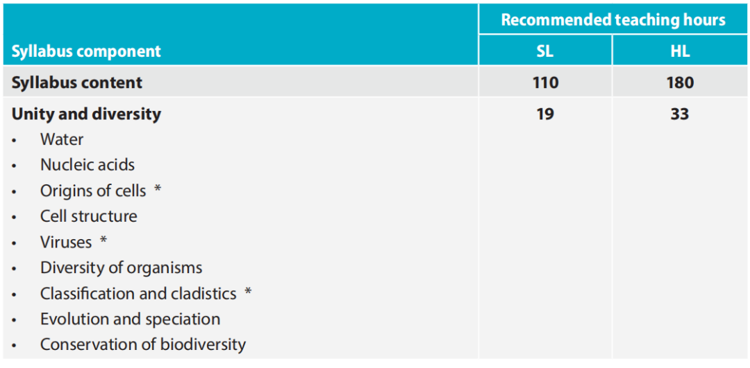Click the SL column header

[x=545, y=51]
